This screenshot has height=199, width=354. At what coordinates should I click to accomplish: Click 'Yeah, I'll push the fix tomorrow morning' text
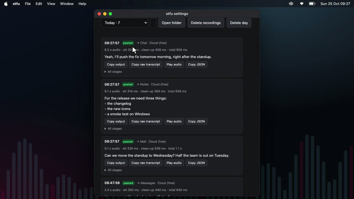[x=138, y=57]
